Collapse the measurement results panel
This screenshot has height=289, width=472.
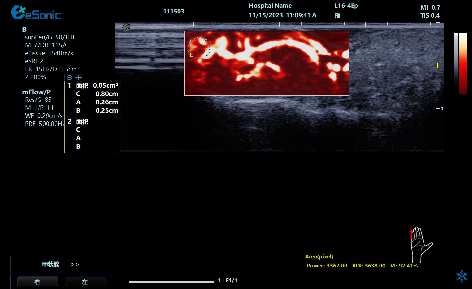[x=69, y=78]
